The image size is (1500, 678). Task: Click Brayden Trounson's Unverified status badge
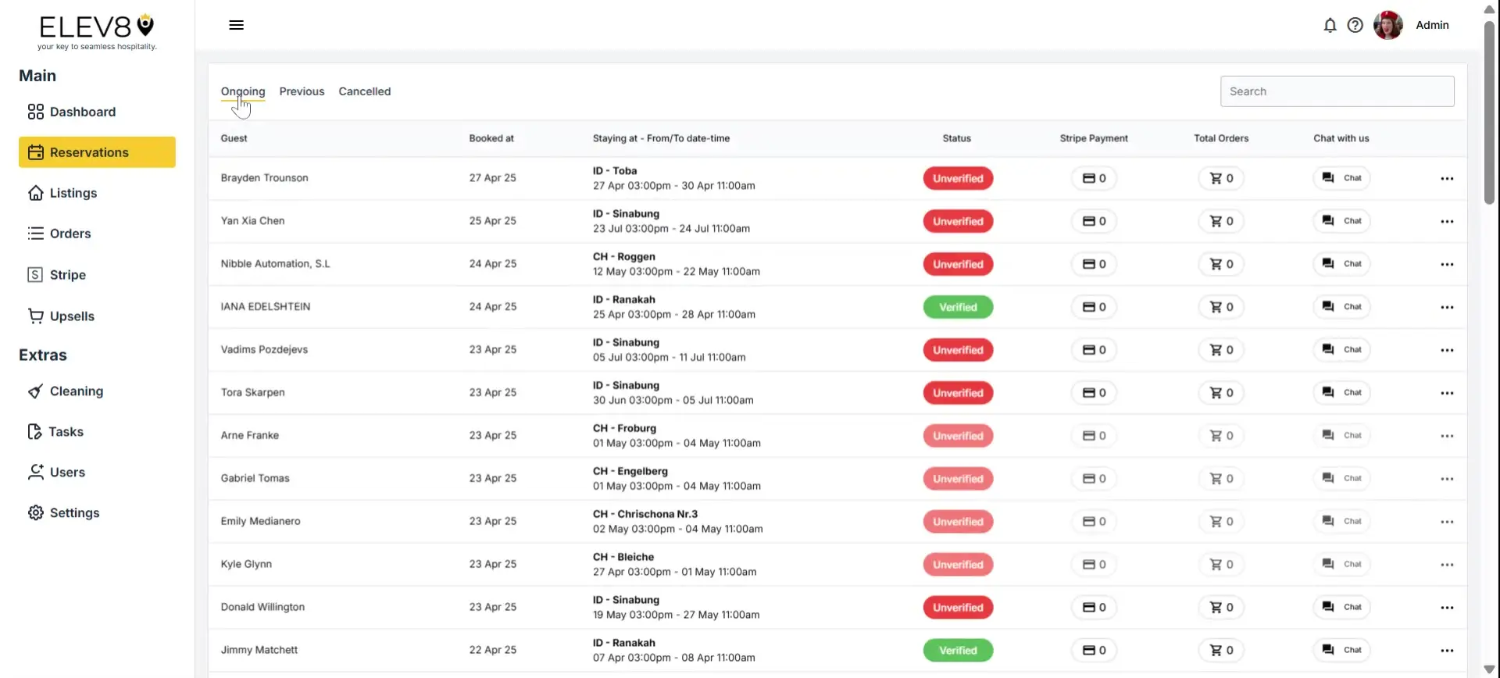958,178
